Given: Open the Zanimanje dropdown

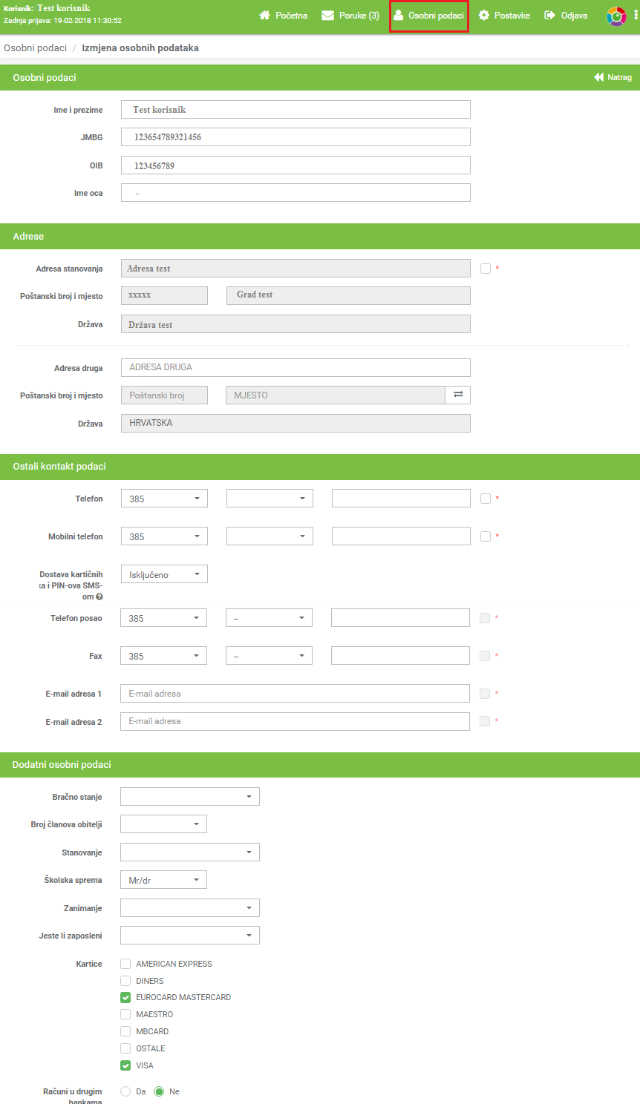Looking at the screenshot, I should 190,908.
